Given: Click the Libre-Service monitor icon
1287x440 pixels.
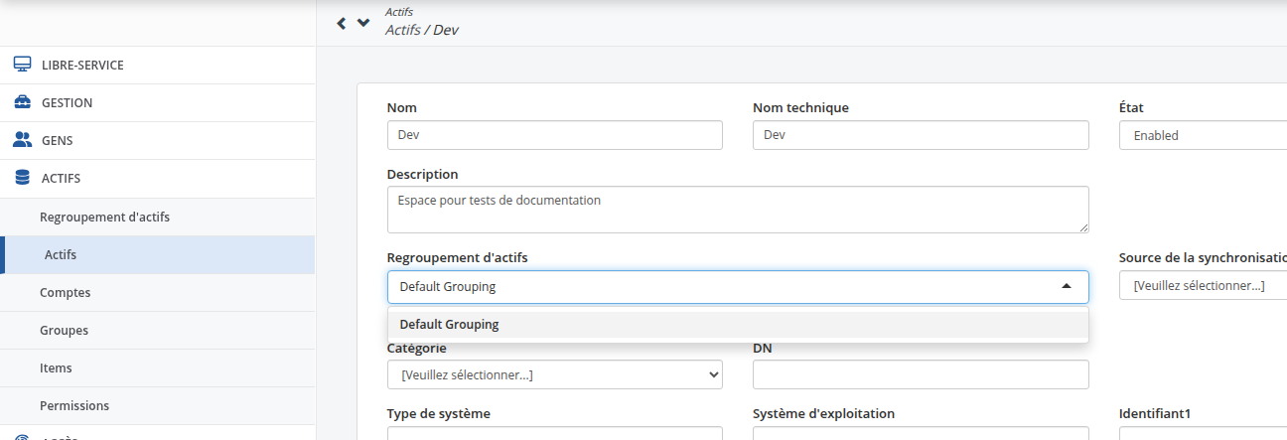Looking at the screenshot, I should (x=22, y=65).
